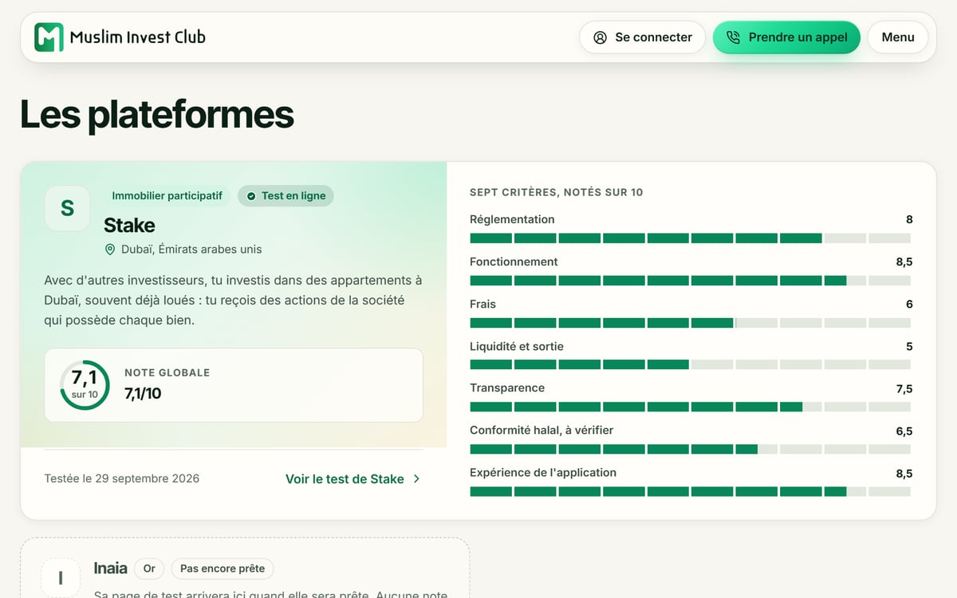The width and height of the screenshot is (957, 598).
Task: Click the Liquidité et sortie score bar
Action: 690,364
